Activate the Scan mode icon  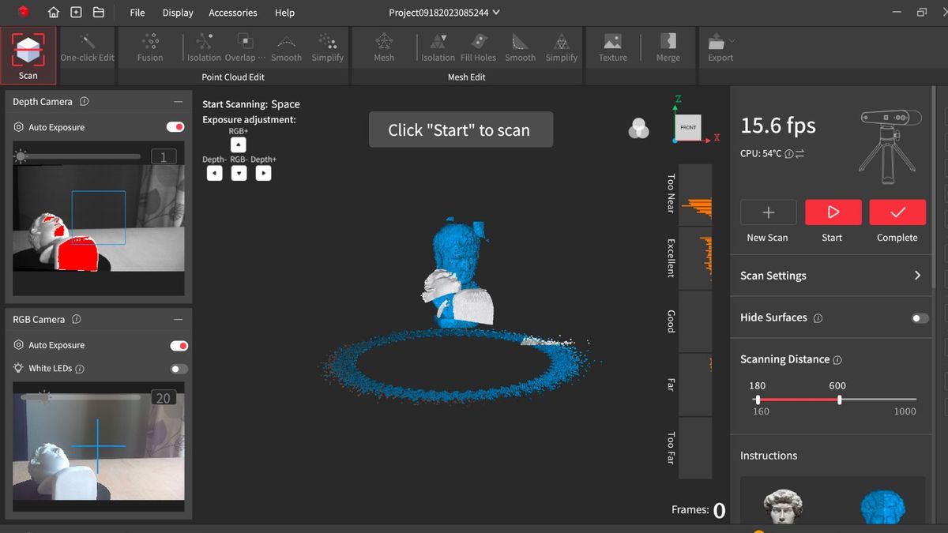tap(28, 49)
